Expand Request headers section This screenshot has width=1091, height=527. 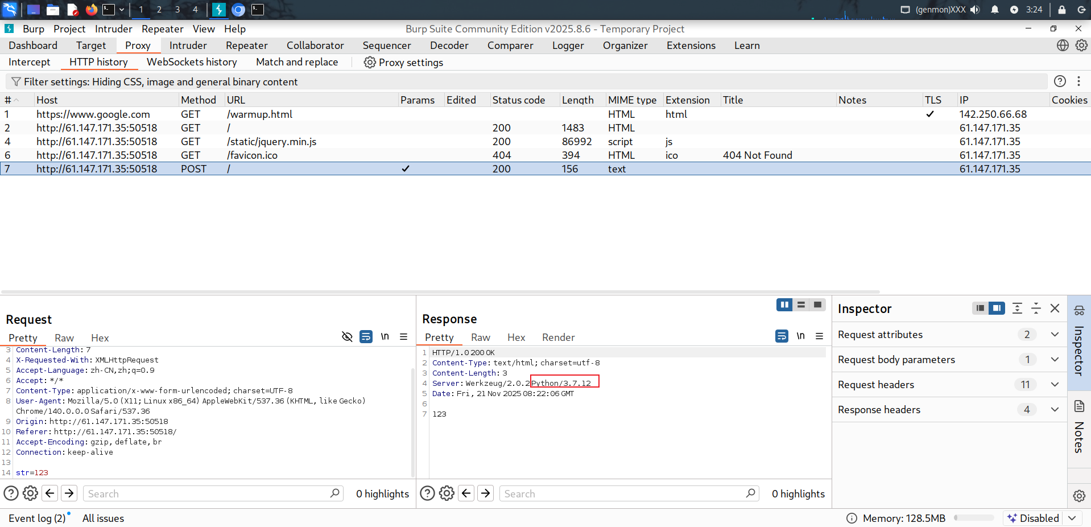click(1055, 385)
